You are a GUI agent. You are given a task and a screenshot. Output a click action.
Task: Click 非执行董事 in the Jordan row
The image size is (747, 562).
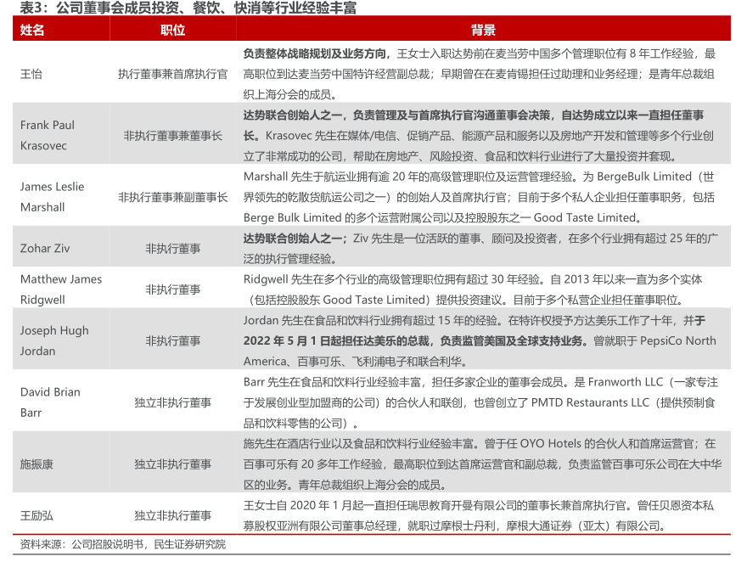(x=172, y=340)
